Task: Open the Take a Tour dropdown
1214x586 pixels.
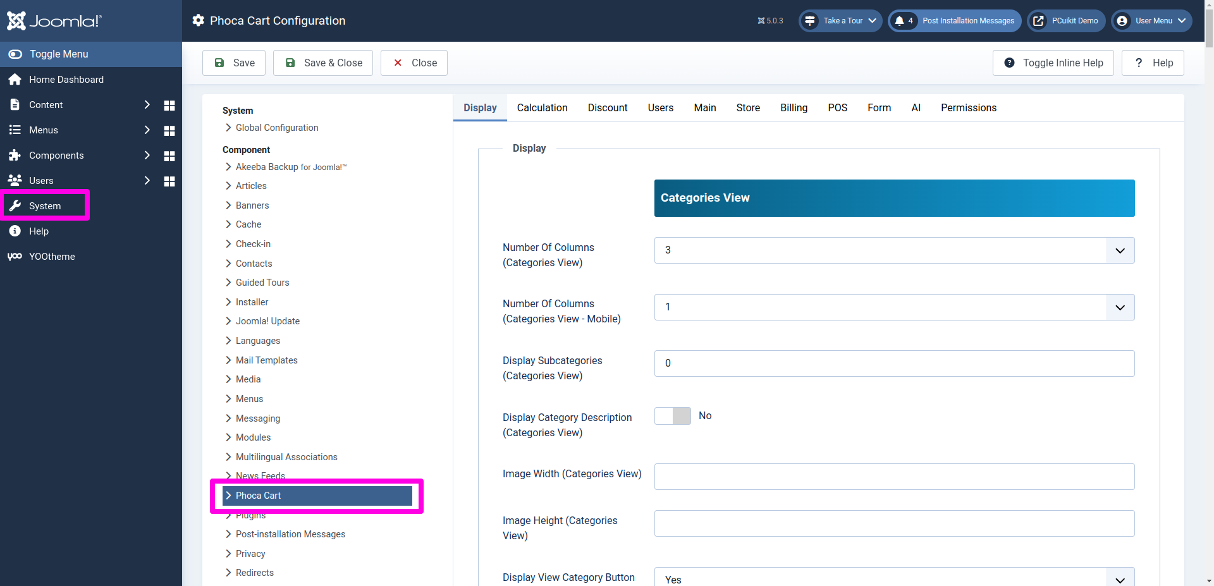Action: pyautogui.click(x=840, y=21)
